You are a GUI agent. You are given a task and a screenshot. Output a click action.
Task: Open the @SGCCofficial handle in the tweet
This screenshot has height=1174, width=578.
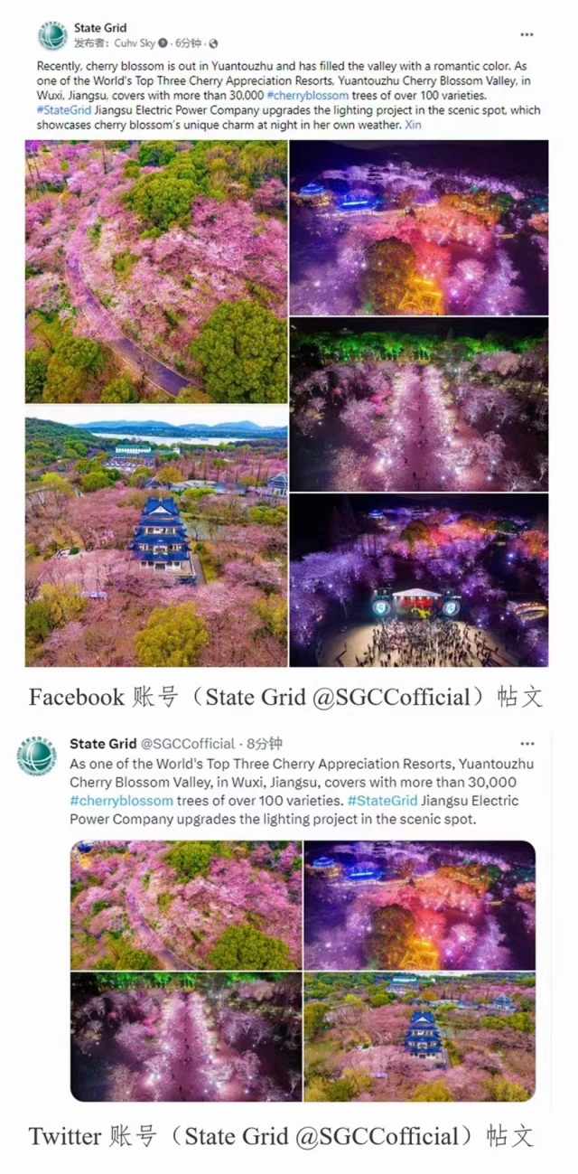[188, 744]
